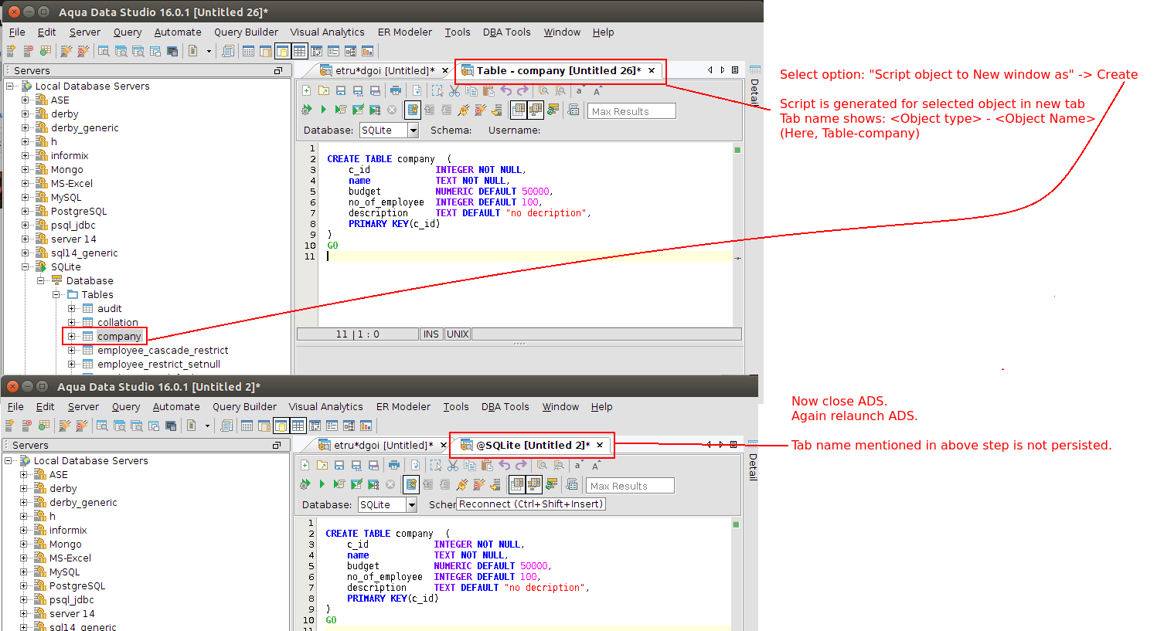Click 'PRIMARY KEY(c_id)' line in bottom editor
Screen dimensions: 1164x631
(392, 599)
